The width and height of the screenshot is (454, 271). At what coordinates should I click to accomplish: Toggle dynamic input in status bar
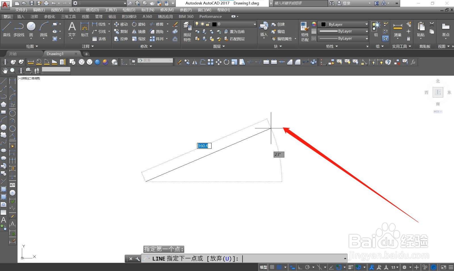click(x=292, y=267)
